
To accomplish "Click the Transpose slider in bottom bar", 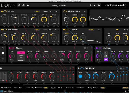I will (x=80, y=88).
